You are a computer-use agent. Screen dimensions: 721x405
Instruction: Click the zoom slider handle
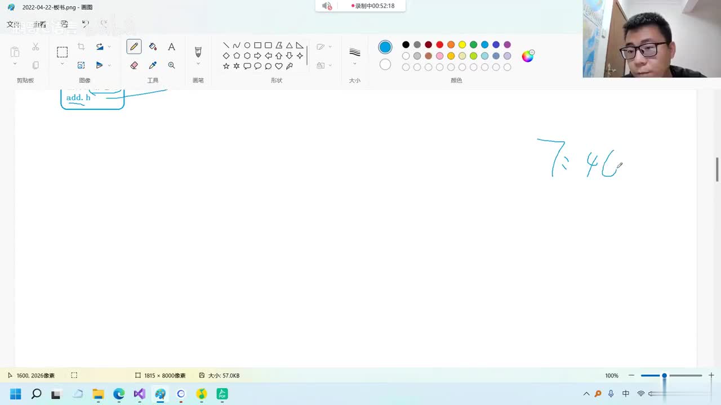tap(664, 375)
